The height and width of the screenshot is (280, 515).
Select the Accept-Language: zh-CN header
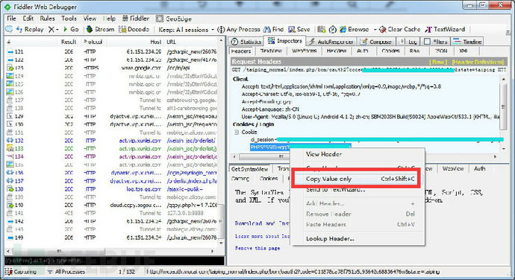pyautogui.click(x=270, y=109)
